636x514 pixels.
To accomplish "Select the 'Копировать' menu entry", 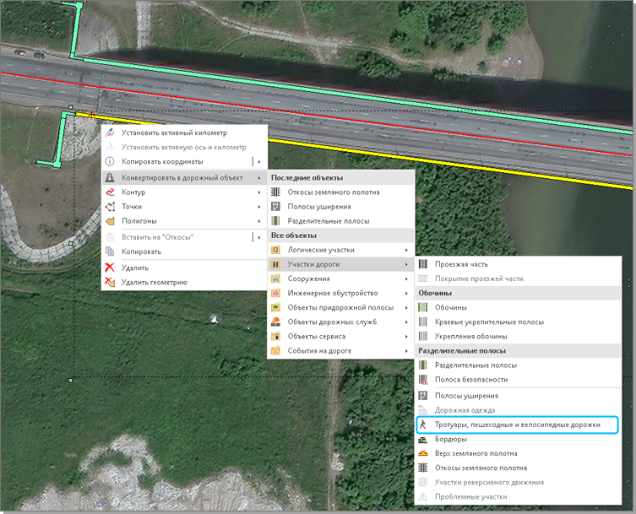I will click(x=184, y=252).
